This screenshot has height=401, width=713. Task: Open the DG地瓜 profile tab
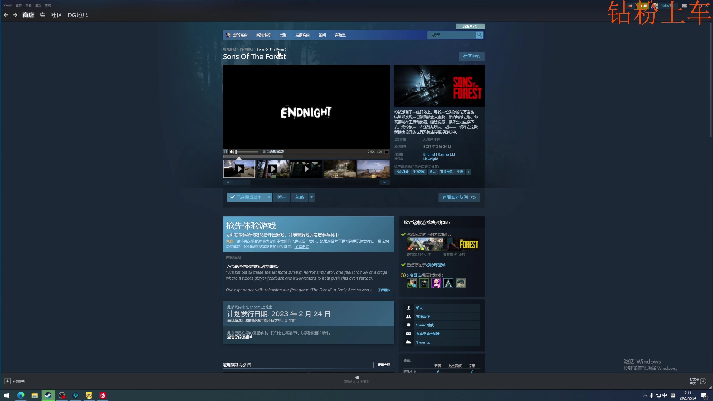click(78, 15)
